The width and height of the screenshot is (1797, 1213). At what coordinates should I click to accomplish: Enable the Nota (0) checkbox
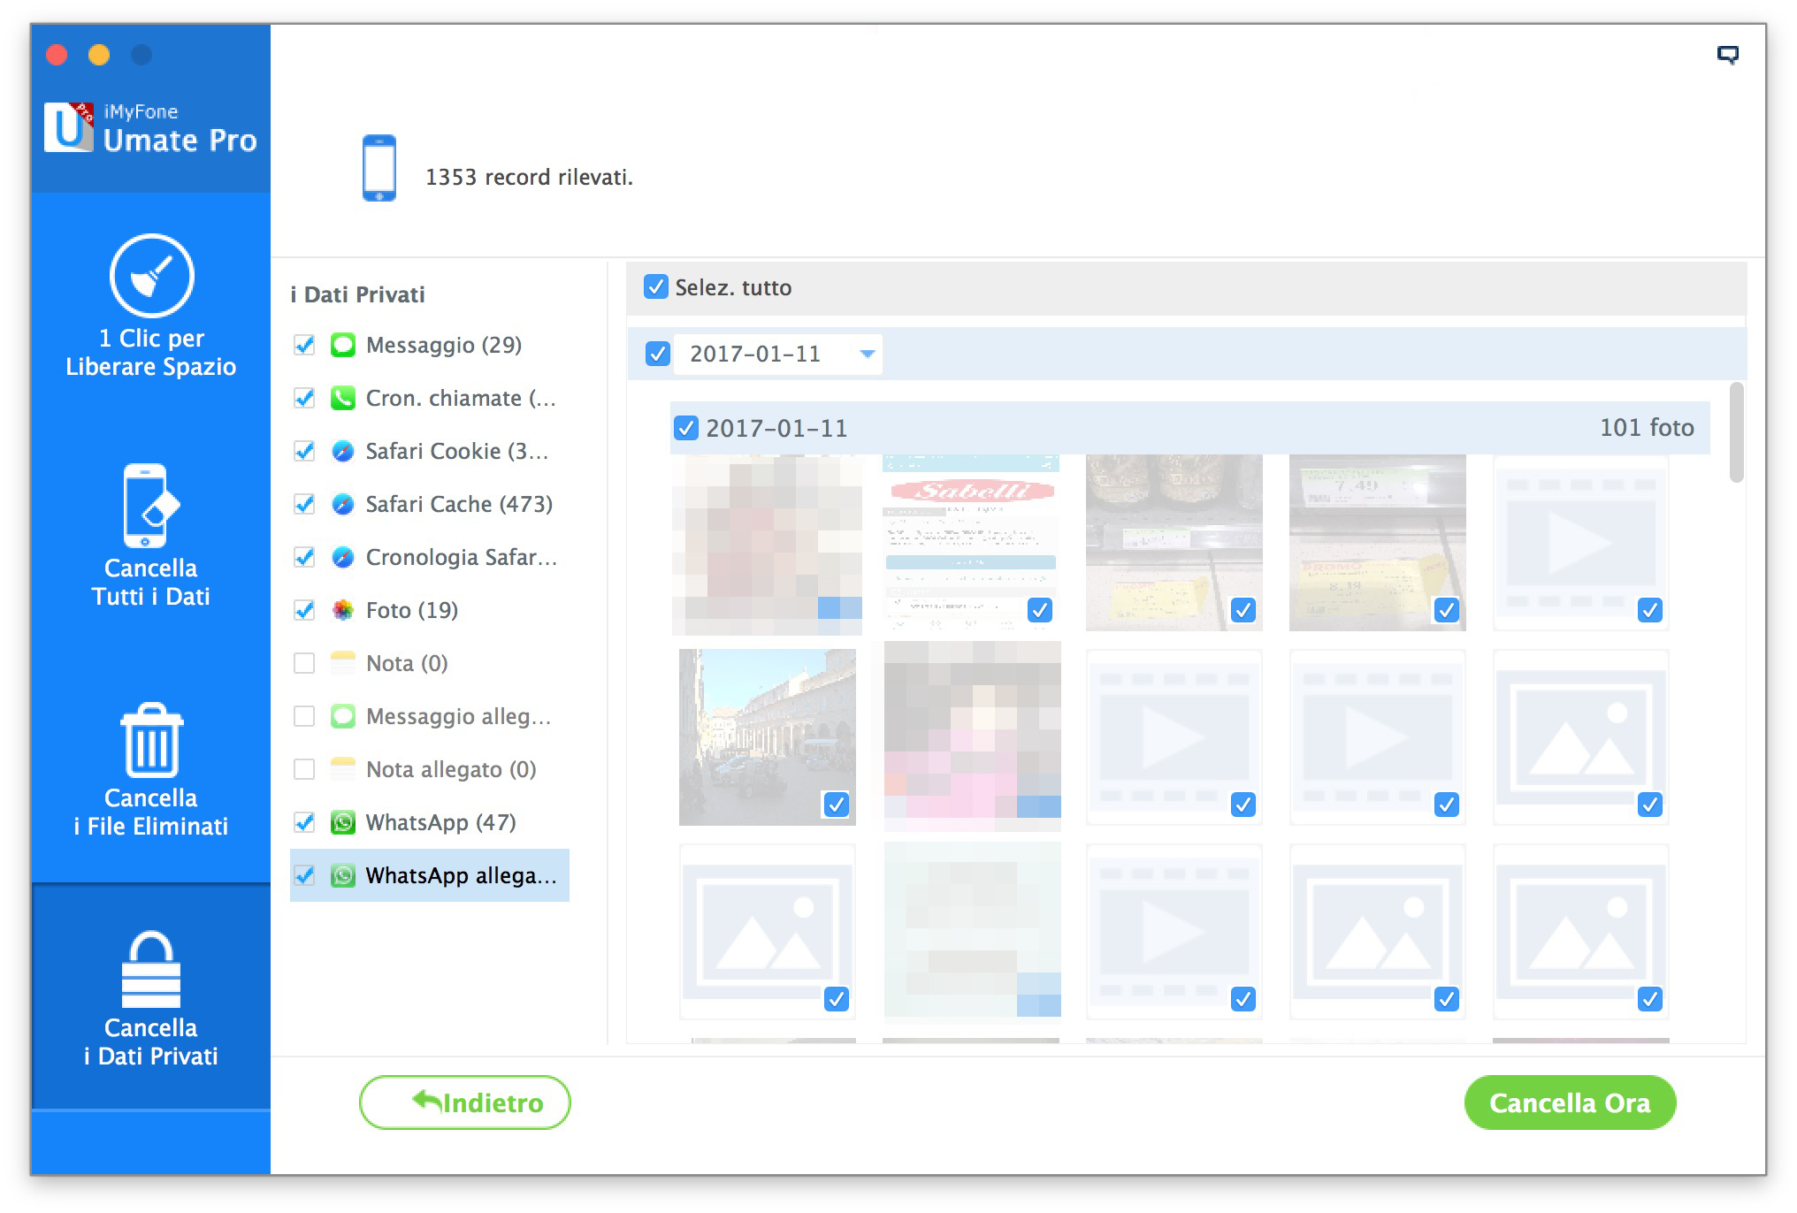pyautogui.click(x=304, y=663)
